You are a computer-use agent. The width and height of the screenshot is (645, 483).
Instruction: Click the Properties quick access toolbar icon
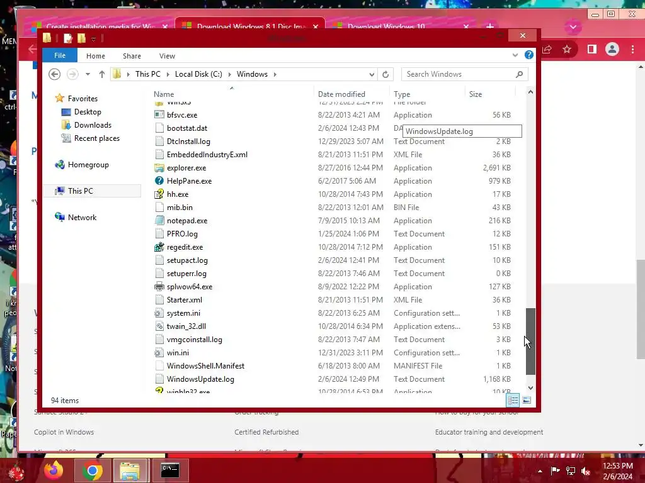68,38
